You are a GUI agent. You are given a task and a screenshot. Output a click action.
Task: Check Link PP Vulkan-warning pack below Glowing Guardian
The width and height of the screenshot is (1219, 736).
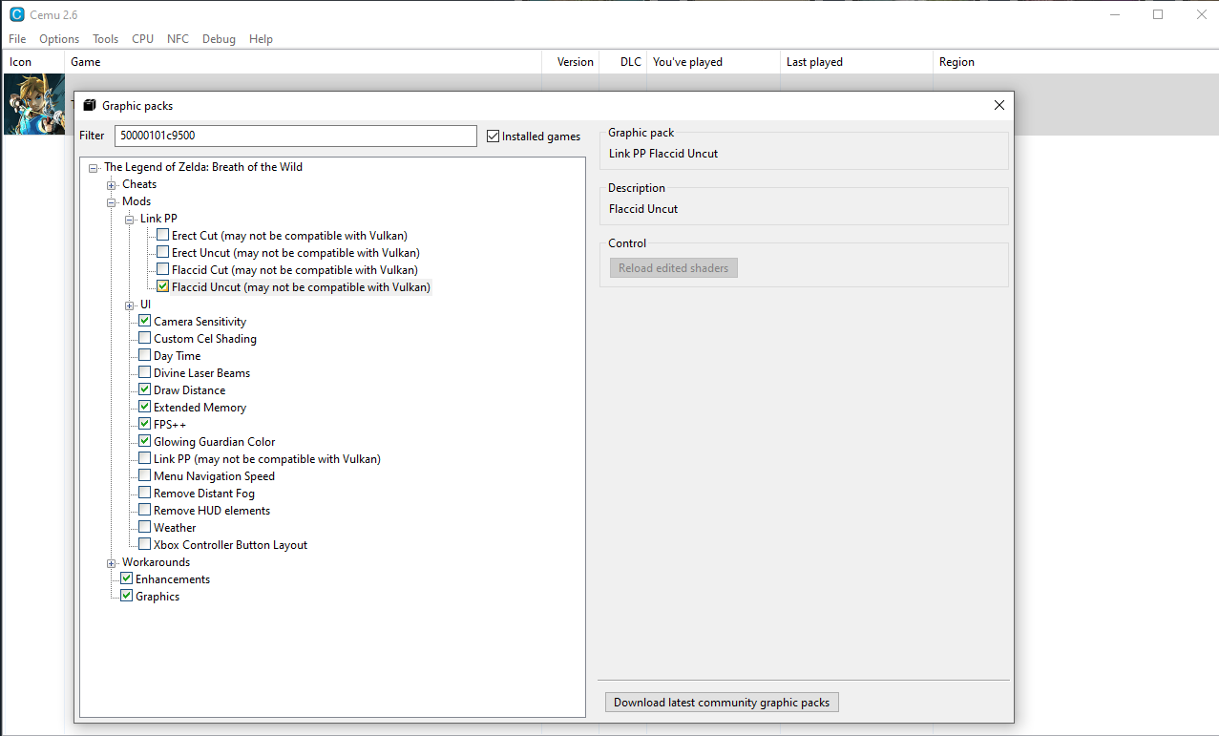pos(145,458)
